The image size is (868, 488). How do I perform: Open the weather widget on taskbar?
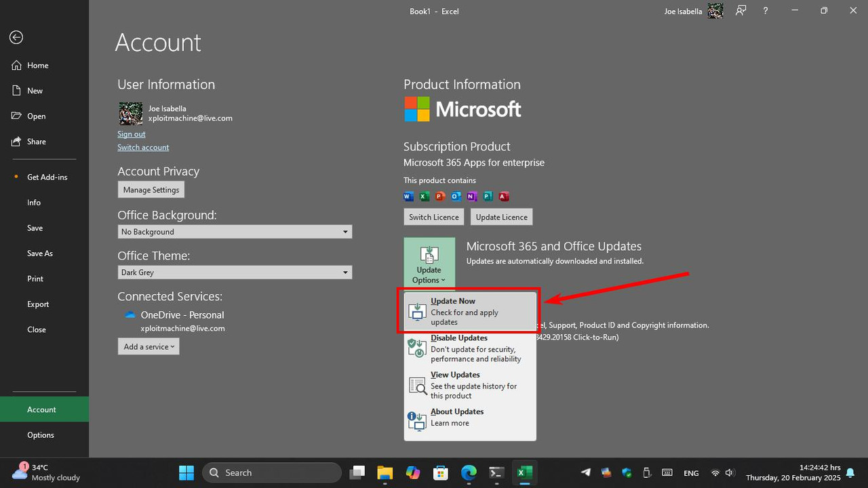(46, 472)
